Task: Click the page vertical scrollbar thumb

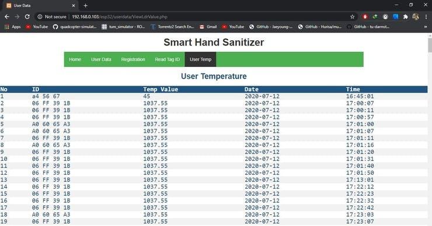Action: (x=430, y=45)
